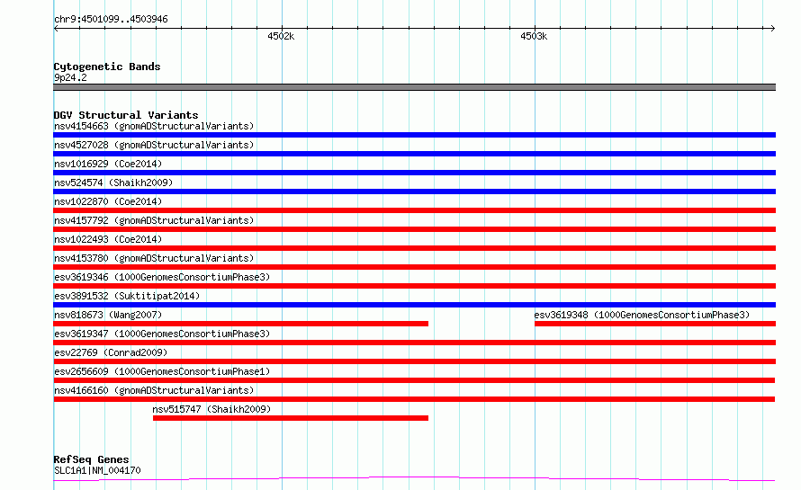Click the gray cytogenetic band bar
This screenshot has width=801, height=490.
[x=414, y=87]
